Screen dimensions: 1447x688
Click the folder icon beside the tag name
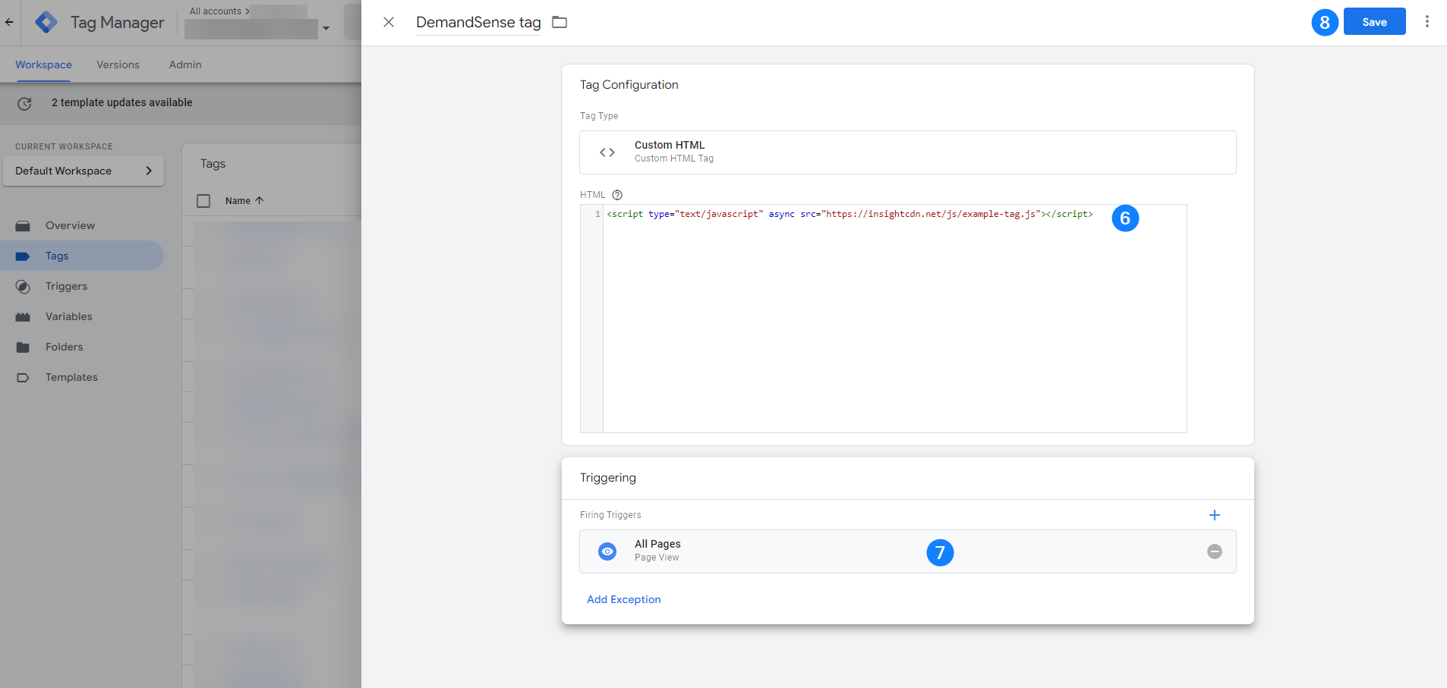560,22
